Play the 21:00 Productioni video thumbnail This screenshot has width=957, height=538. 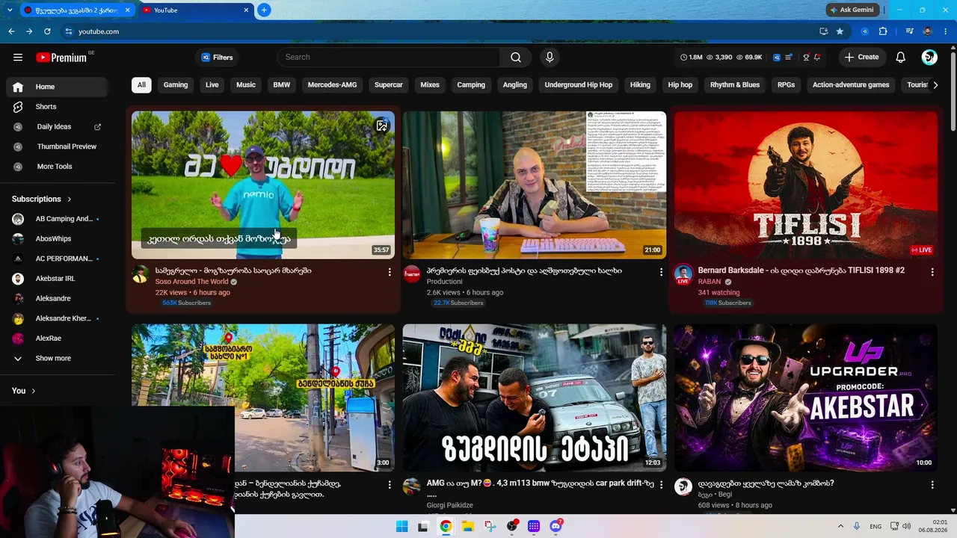[535, 185]
